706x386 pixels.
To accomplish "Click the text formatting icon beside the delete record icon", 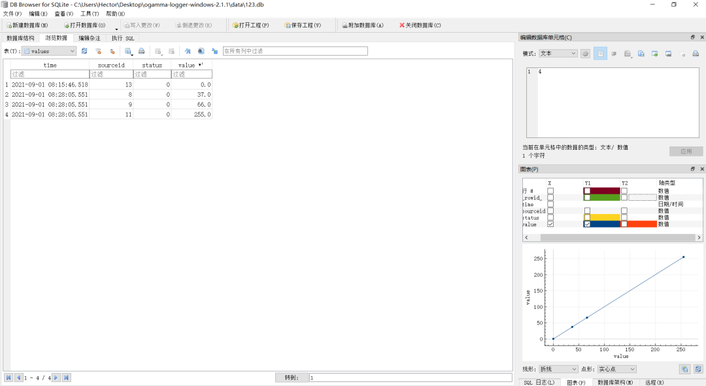I will pos(188,51).
